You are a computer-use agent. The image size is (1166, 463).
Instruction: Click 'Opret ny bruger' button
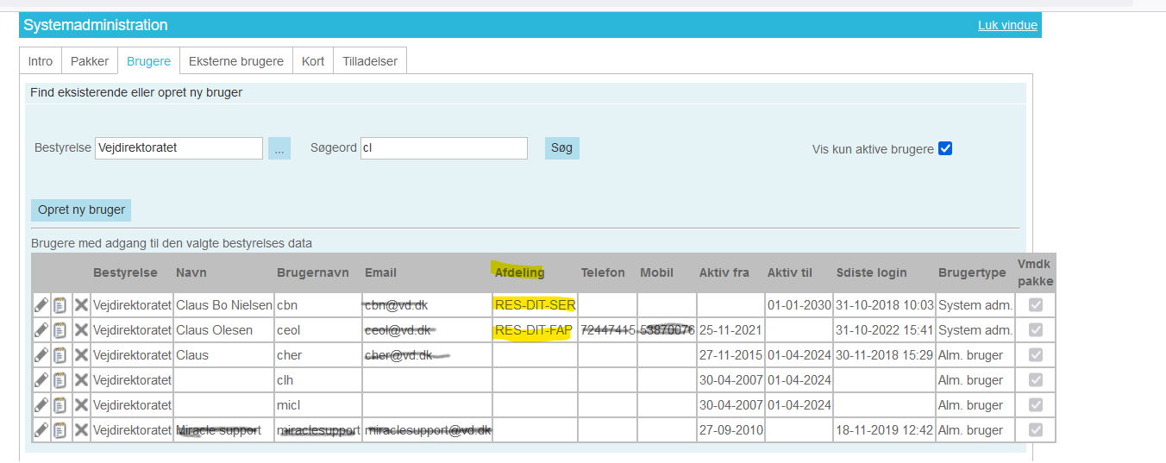pyautogui.click(x=82, y=210)
